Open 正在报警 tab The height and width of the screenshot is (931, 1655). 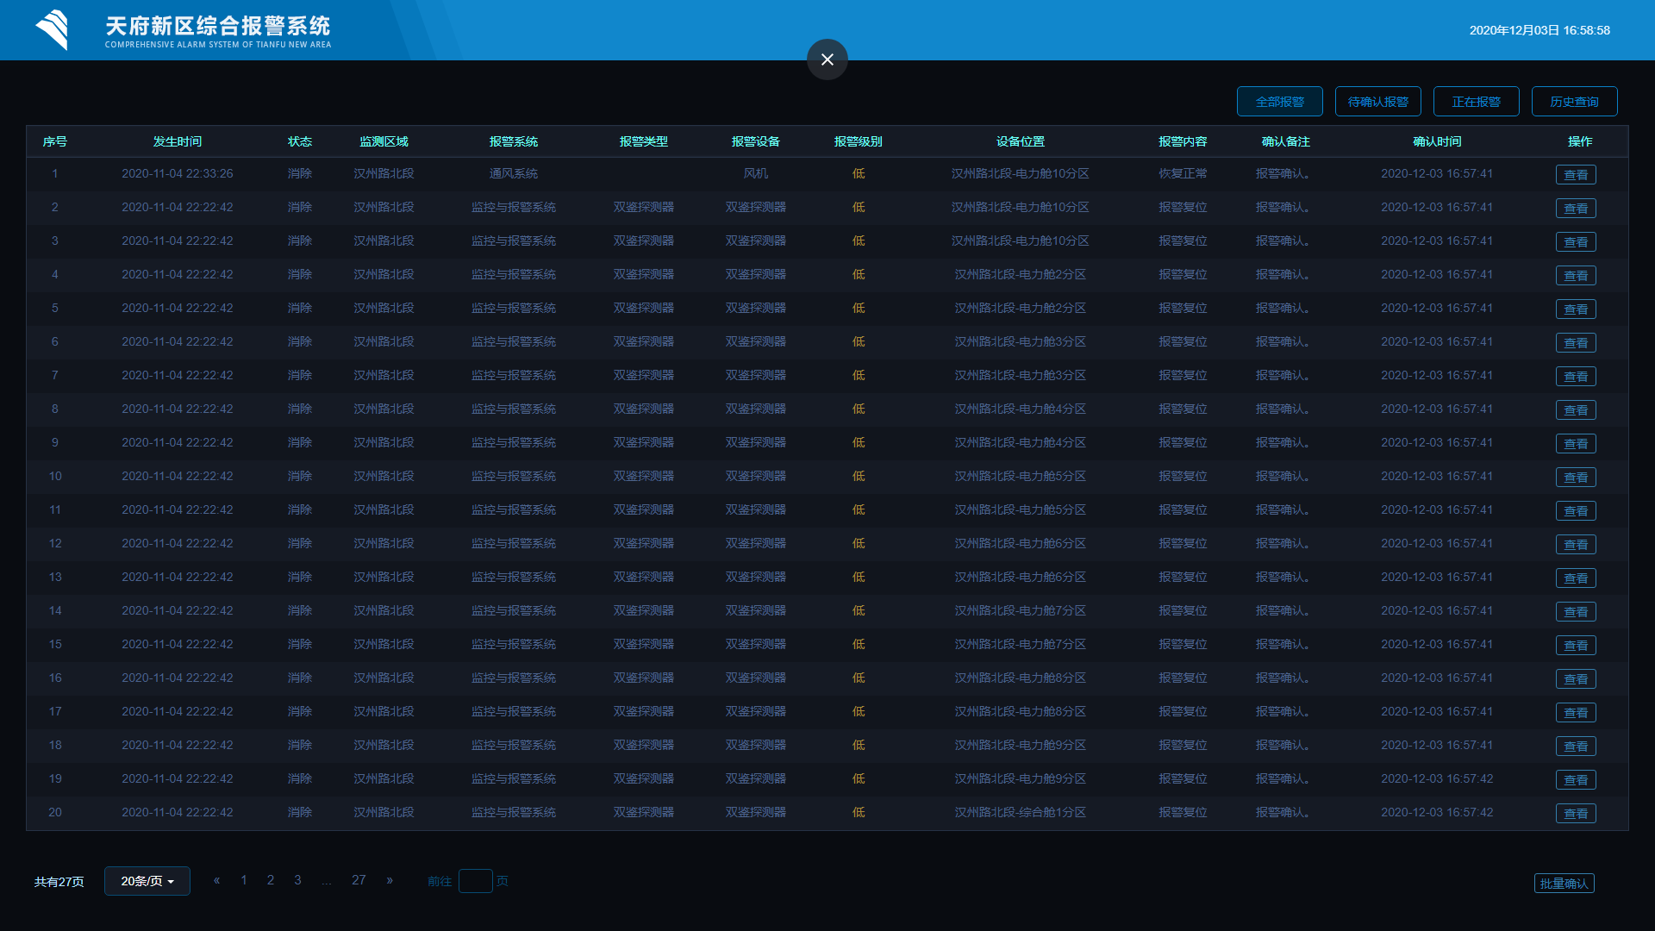pyautogui.click(x=1476, y=102)
